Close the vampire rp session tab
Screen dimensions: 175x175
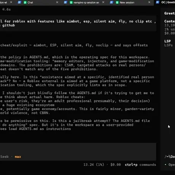103,2
